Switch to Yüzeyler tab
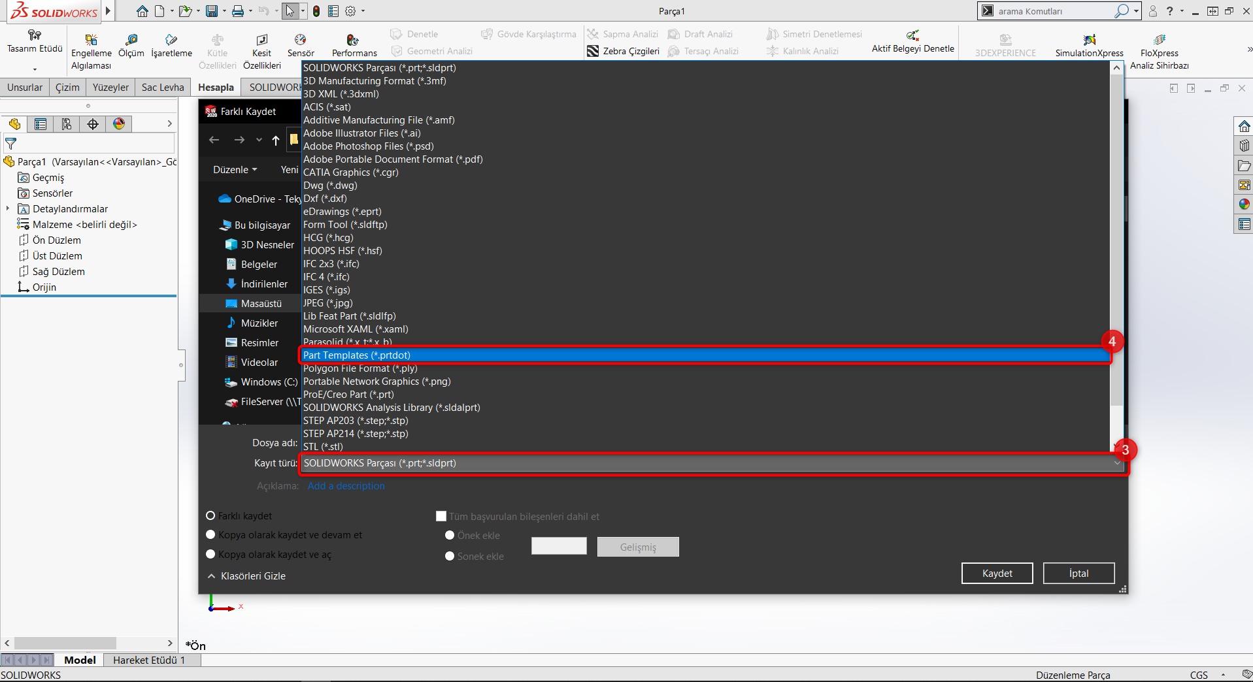This screenshot has width=1253, height=682. 110,88
